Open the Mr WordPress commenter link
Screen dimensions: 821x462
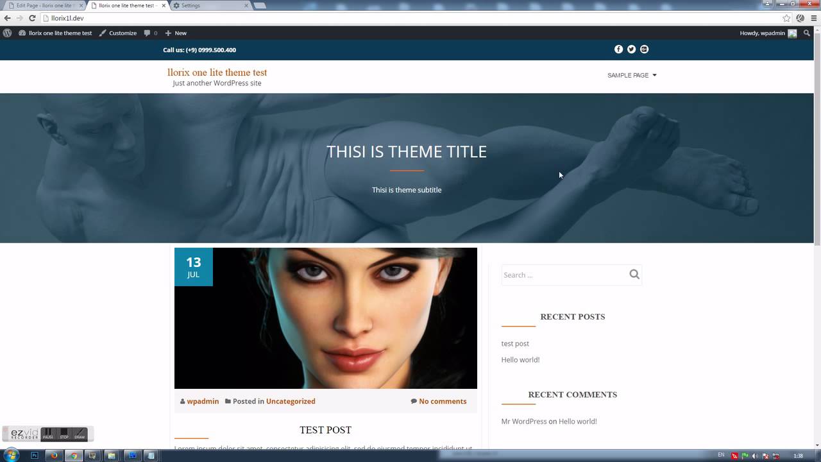[x=524, y=421]
